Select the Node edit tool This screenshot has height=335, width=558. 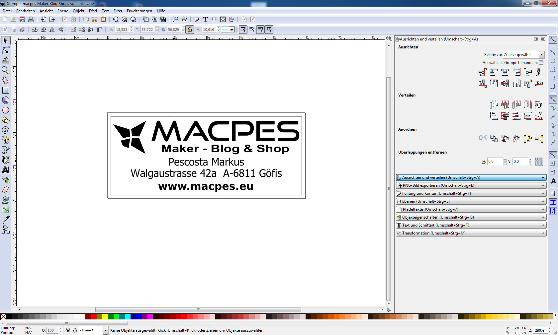(x=5, y=50)
